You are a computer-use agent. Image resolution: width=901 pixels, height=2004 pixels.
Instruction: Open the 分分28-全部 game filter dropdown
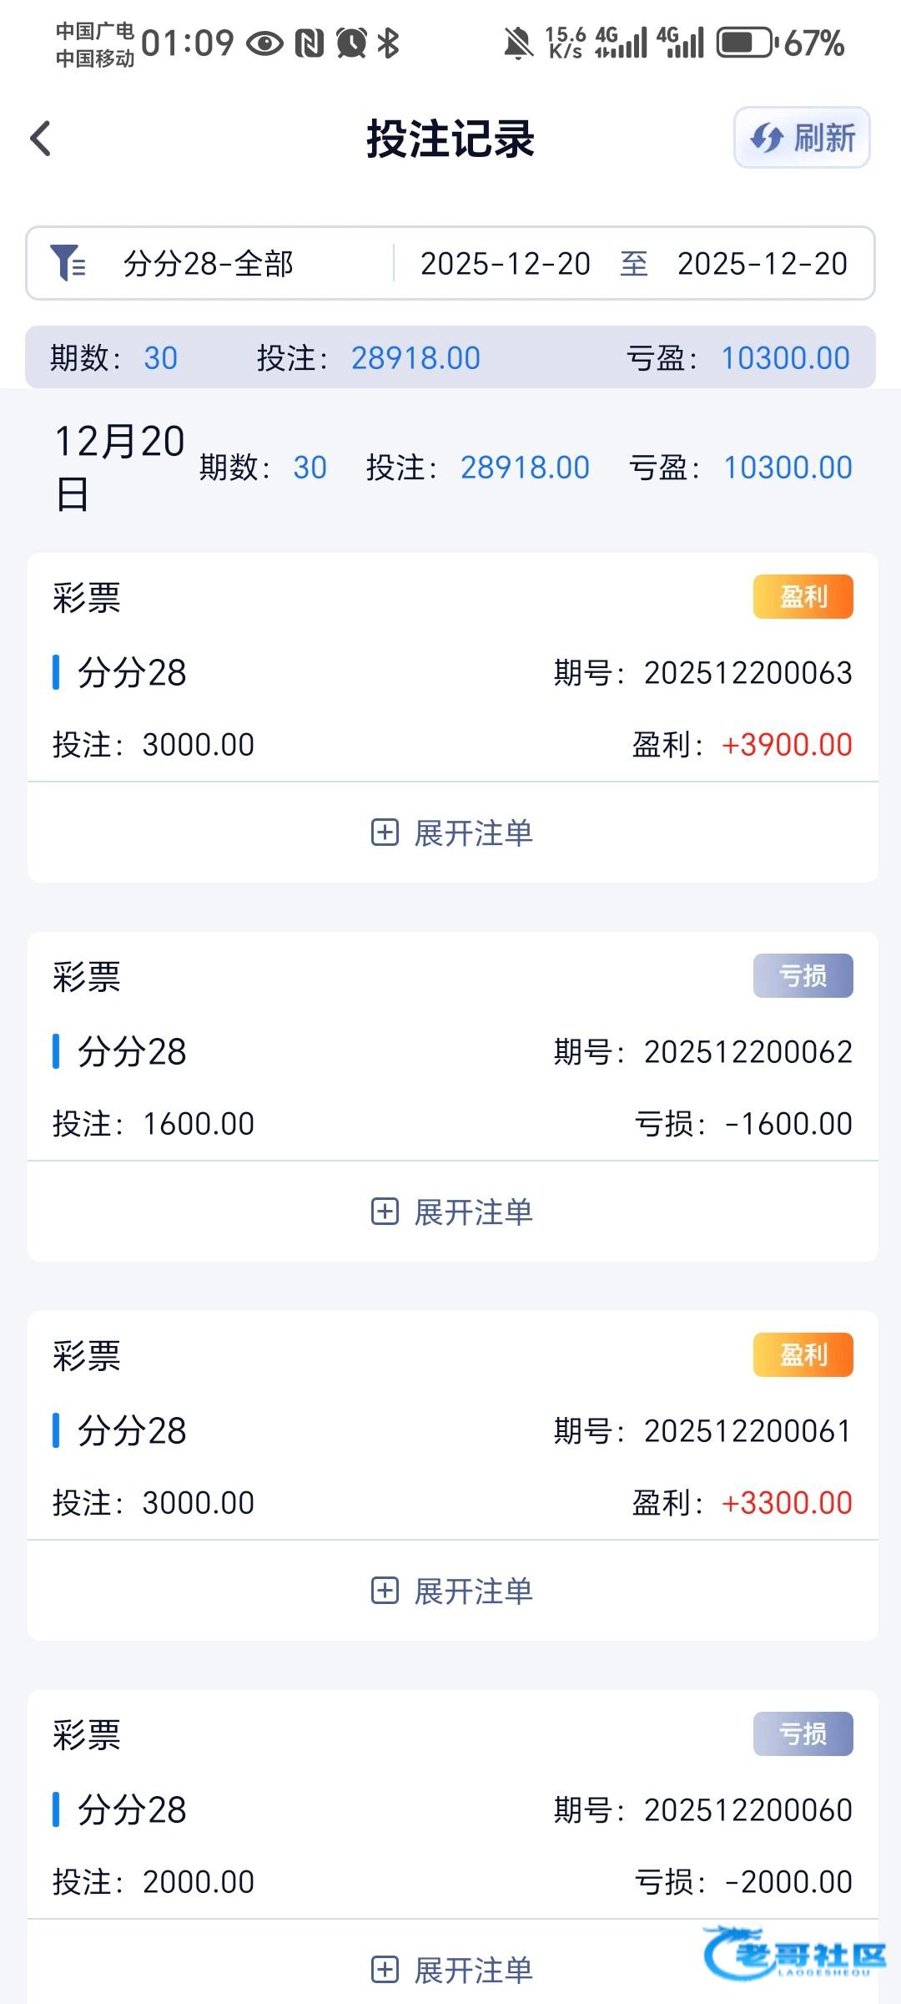[x=209, y=264]
